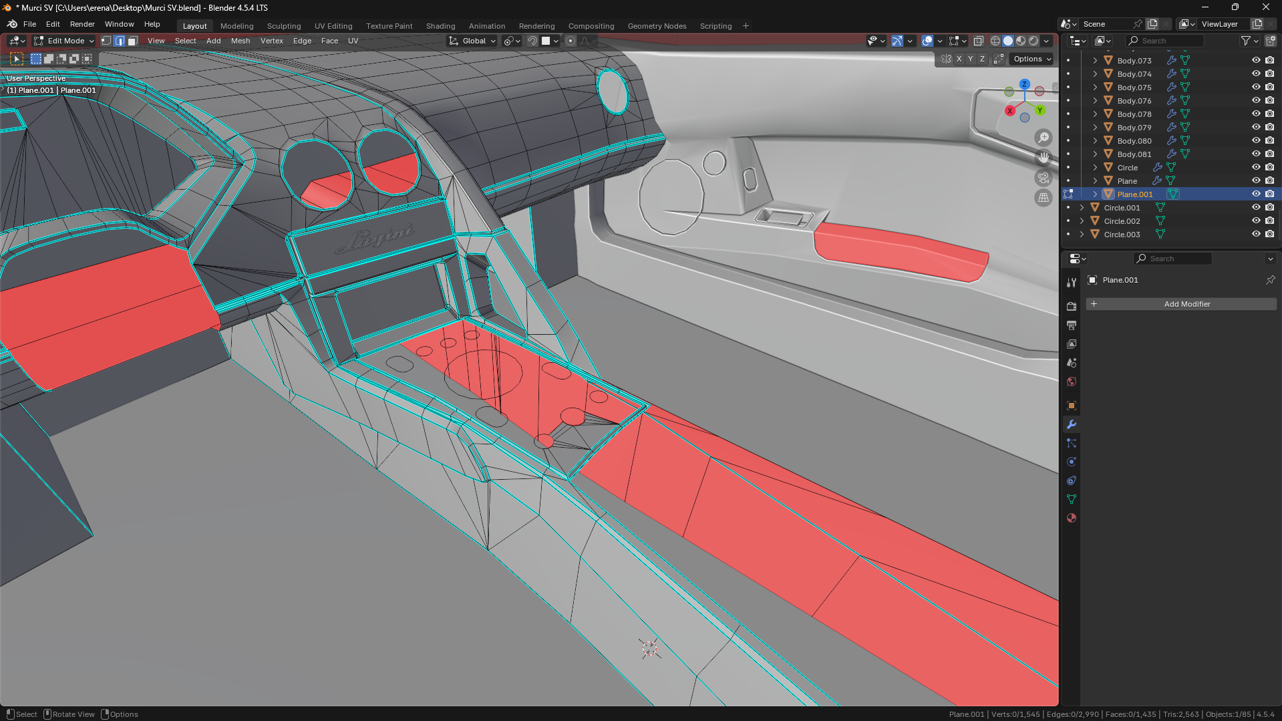The width and height of the screenshot is (1282, 721).
Task: Open the Tool properties tab
Action: [1072, 283]
